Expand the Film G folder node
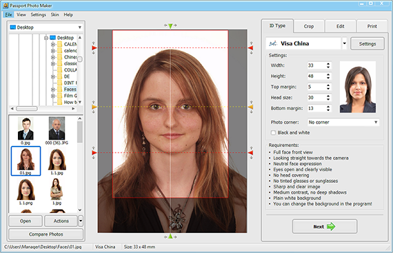The width and height of the screenshot is (393, 253). [x=53, y=96]
